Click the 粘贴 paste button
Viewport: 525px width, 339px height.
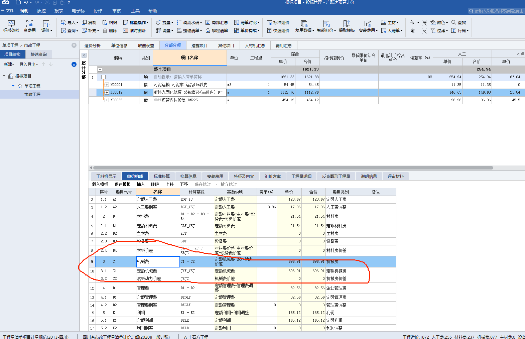click(110, 22)
